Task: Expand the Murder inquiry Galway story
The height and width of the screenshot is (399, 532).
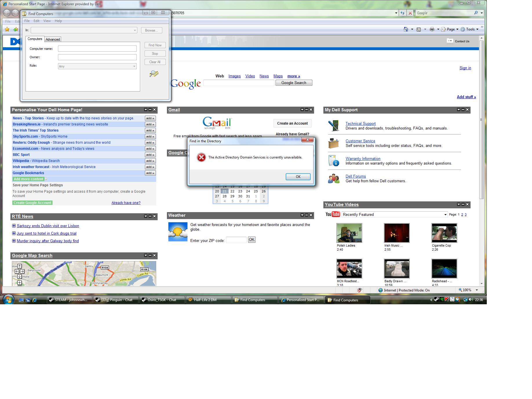Action: point(14,241)
